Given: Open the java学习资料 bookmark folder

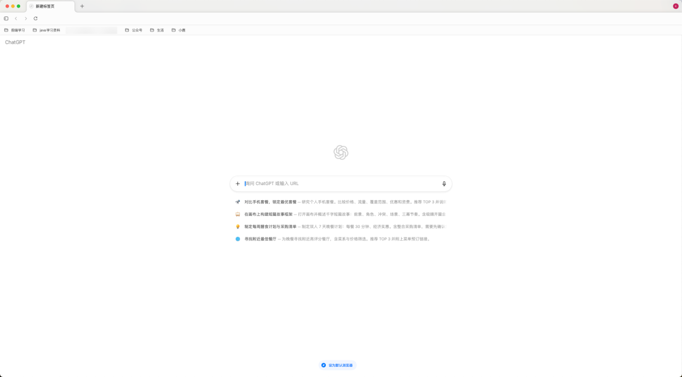Looking at the screenshot, I should point(47,30).
